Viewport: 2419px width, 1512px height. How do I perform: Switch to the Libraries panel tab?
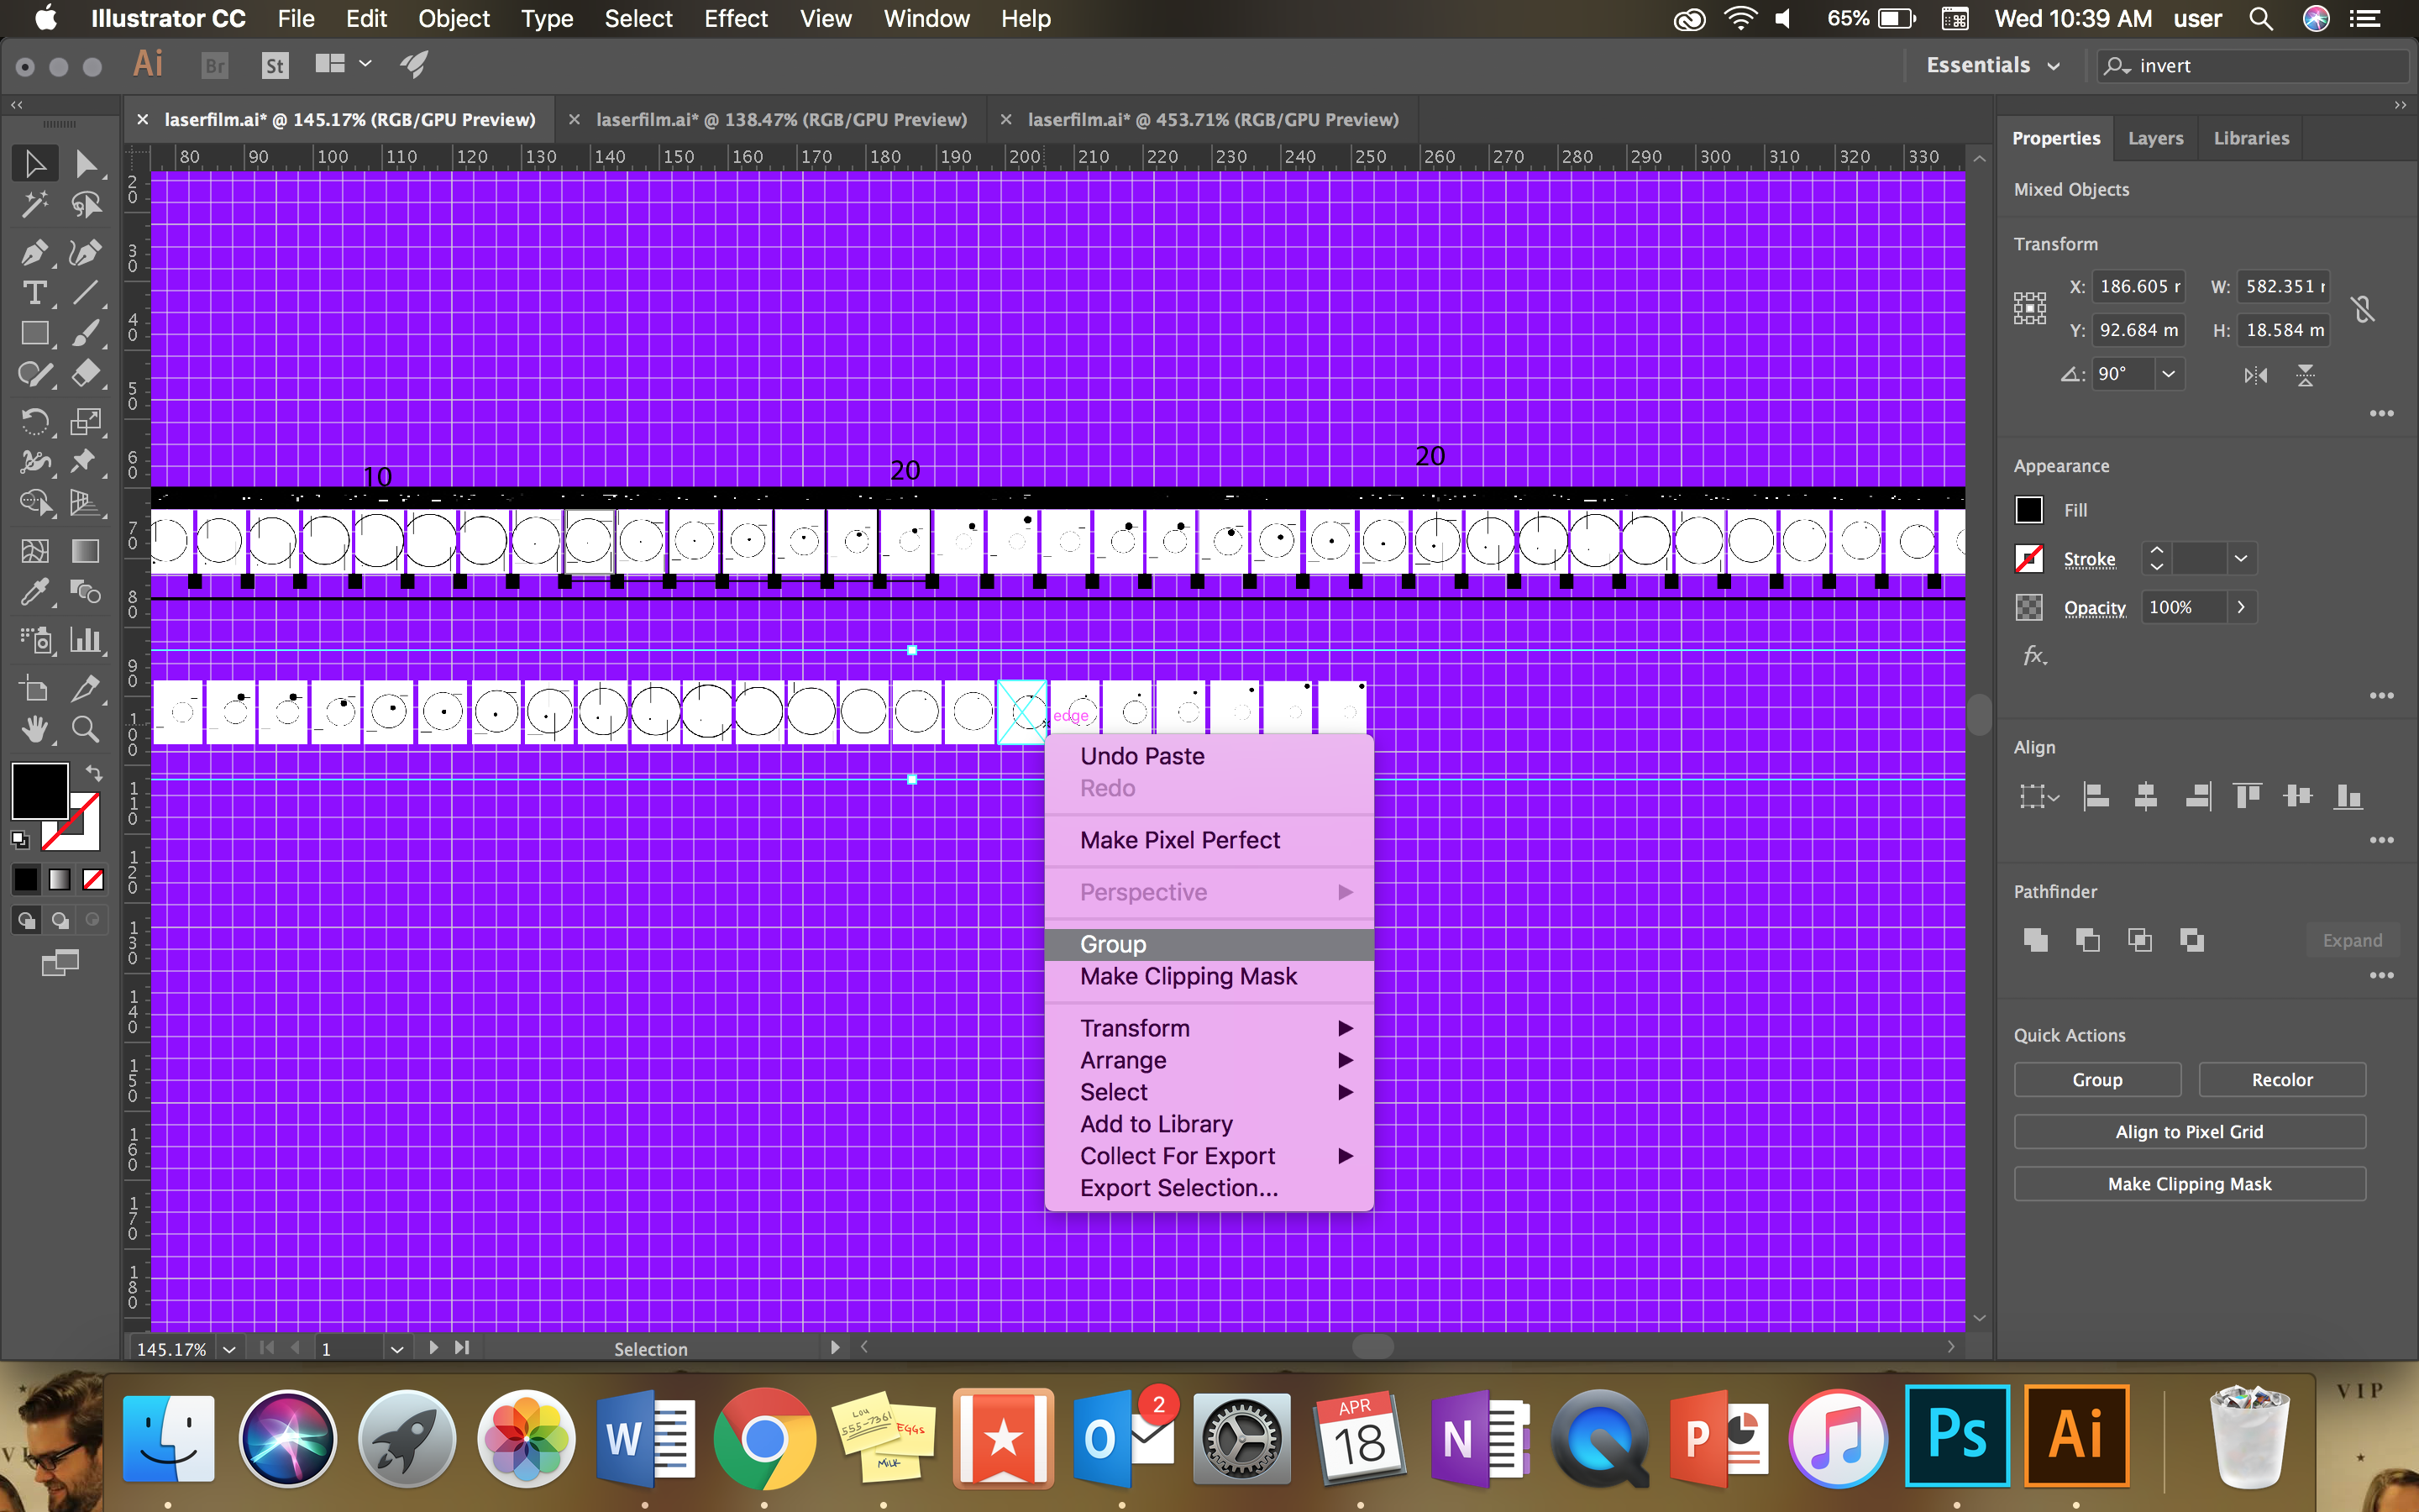point(2252,138)
